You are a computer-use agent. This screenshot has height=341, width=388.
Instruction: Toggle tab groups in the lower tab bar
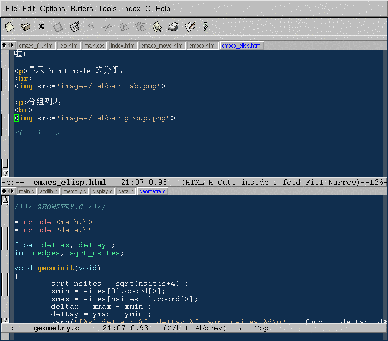point(5,191)
